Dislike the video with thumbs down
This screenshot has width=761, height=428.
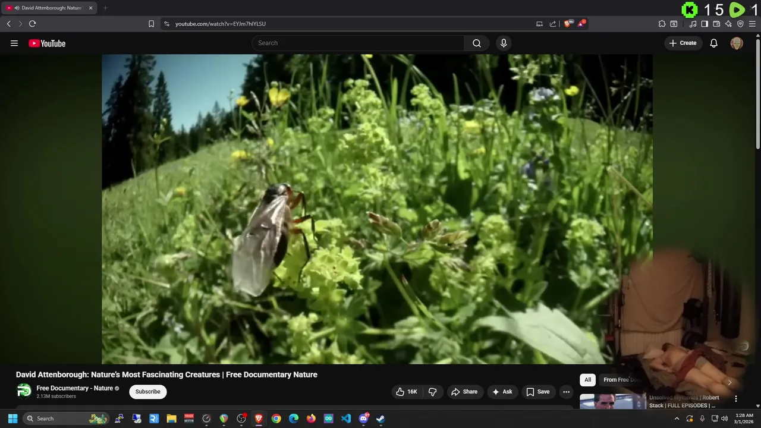(433, 392)
